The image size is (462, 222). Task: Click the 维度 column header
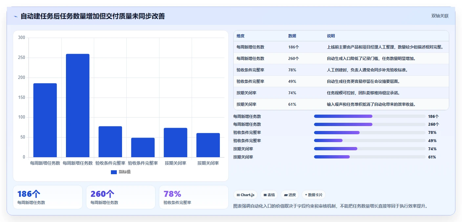click(241, 36)
